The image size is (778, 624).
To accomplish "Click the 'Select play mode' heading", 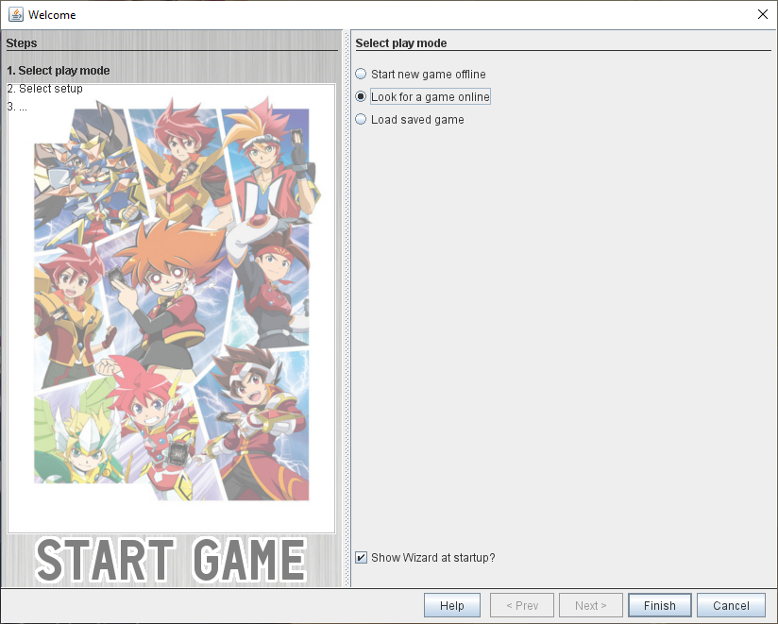I will pyautogui.click(x=401, y=43).
